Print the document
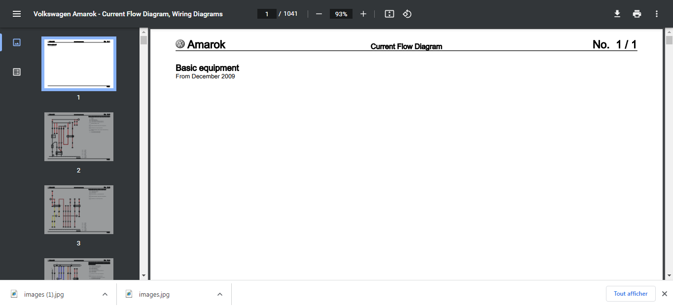Image resolution: width=673 pixels, height=308 pixels. (637, 14)
